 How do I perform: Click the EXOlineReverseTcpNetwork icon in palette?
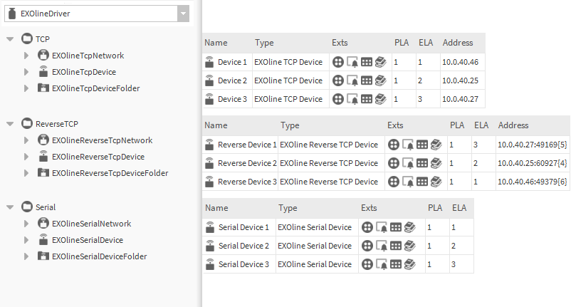click(x=43, y=140)
